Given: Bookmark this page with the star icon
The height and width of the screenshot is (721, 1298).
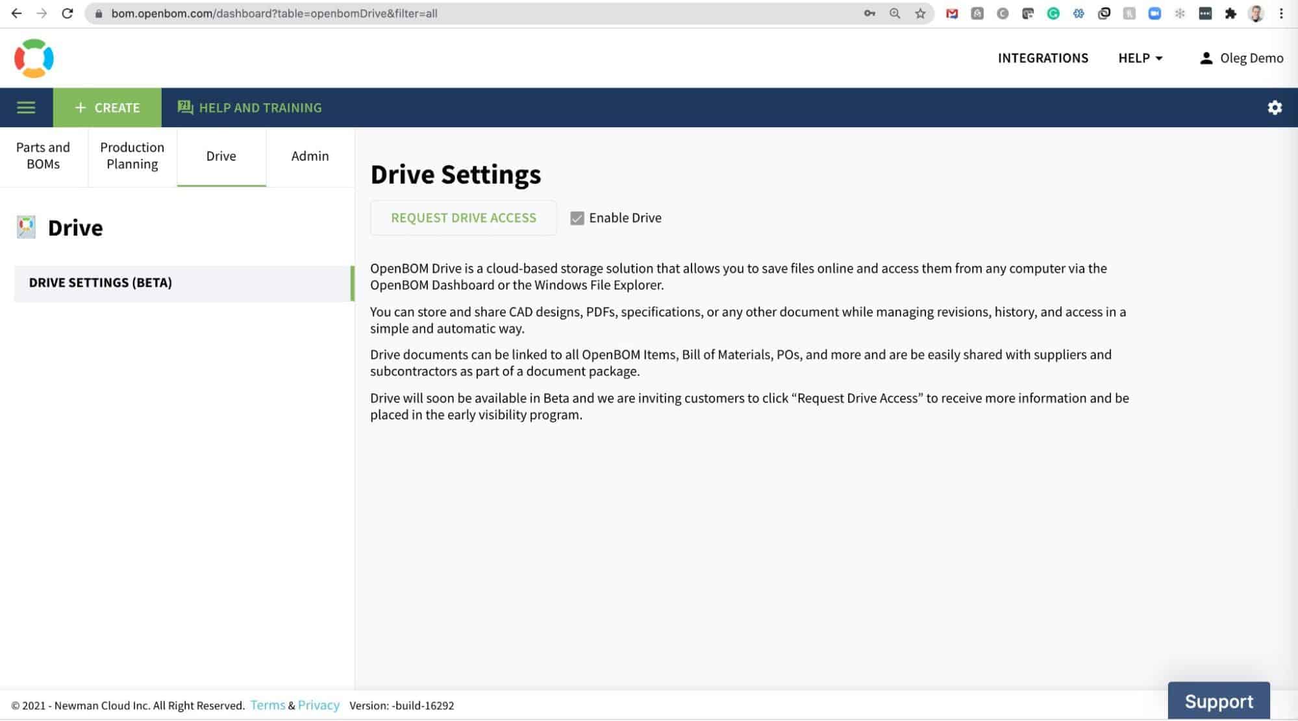Looking at the screenshot, I should coord(920,13).
